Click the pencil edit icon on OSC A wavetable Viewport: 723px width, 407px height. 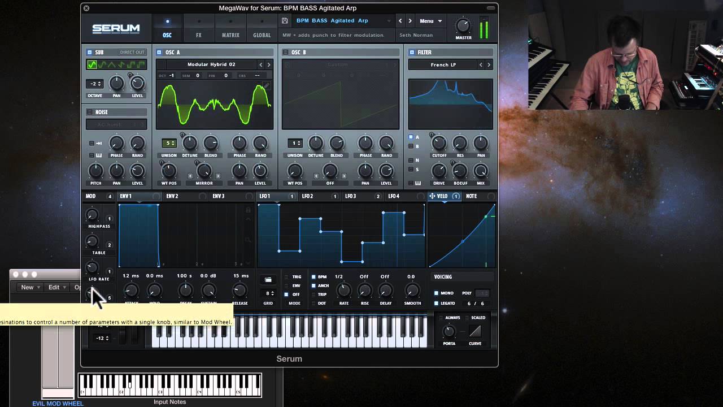pyautogui.click(x=266, y=86)
